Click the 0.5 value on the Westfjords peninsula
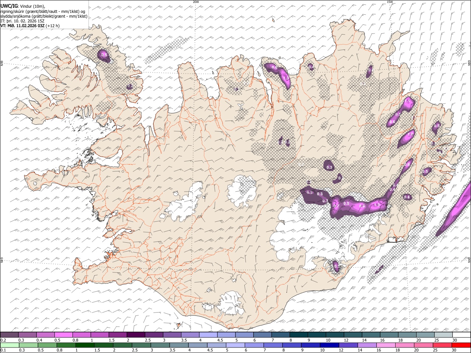Screen dimensions: 471x353 [x=104, y=55]
